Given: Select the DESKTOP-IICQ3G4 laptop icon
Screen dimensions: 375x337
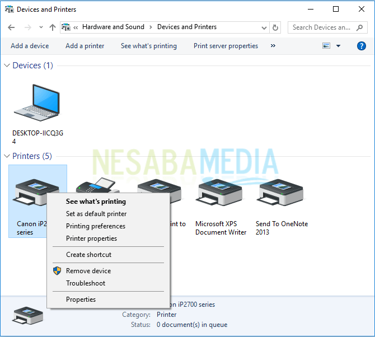Looking at the screenshot, I should point(37,102).
